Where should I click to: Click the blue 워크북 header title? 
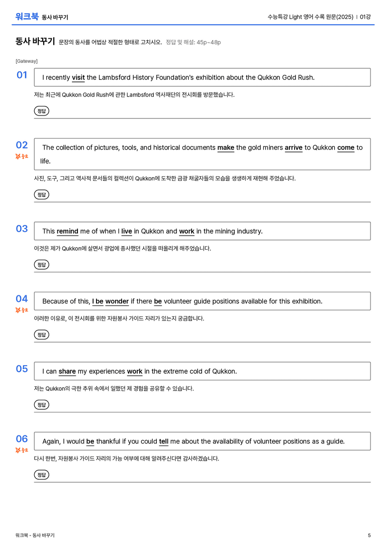27,17
